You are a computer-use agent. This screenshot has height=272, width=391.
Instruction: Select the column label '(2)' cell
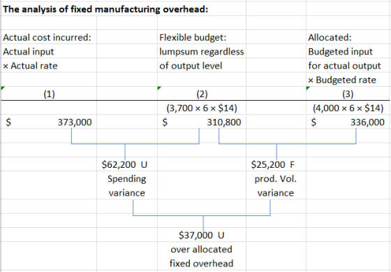click(202, 94)
